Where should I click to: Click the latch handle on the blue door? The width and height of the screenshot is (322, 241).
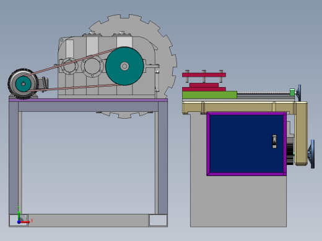[x=274, y=142]
